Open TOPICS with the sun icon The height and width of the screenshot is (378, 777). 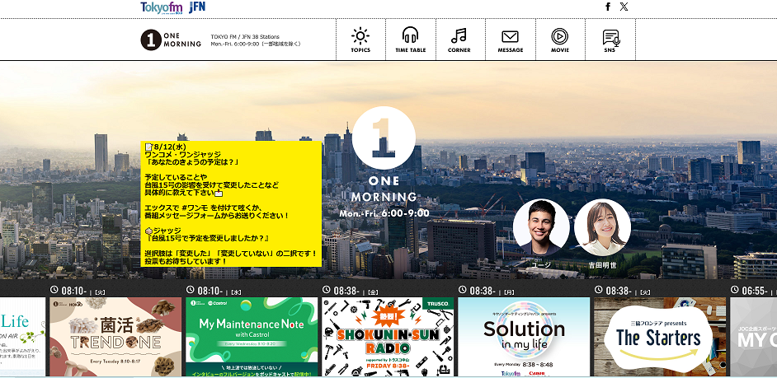[360, 40]
